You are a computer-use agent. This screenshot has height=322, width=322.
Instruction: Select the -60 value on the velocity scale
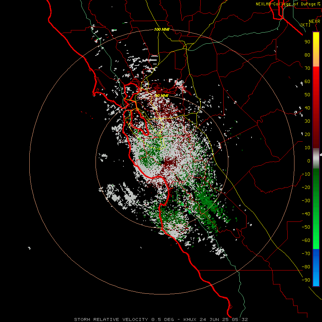[x=306, y=240]
